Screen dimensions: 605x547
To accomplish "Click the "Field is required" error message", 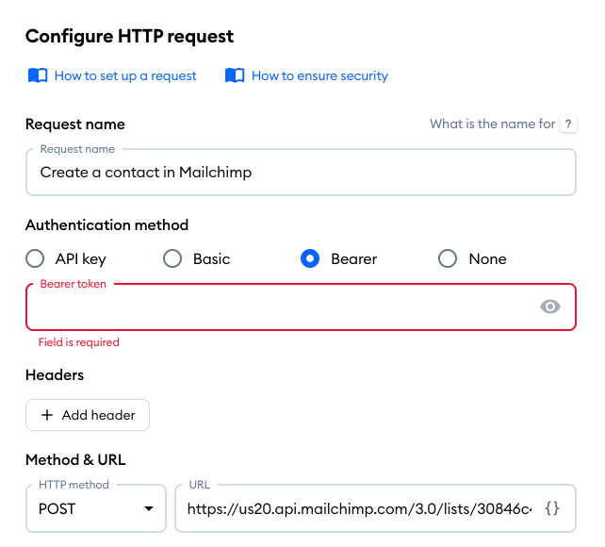I will pyautogui.click(x=79, y=342).
